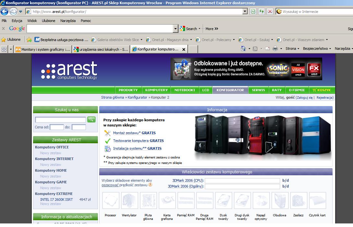This screenshot has width=353, height=227.
Task: Select the Procesor component icon
Action: [x=111, y=201]
